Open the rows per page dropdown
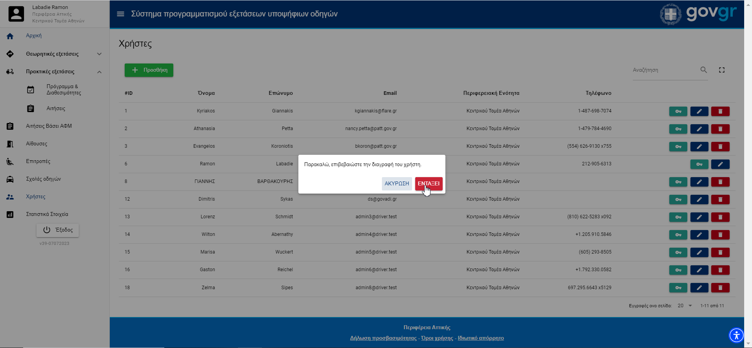The image size is (752, 348). (x=685, y=306)
